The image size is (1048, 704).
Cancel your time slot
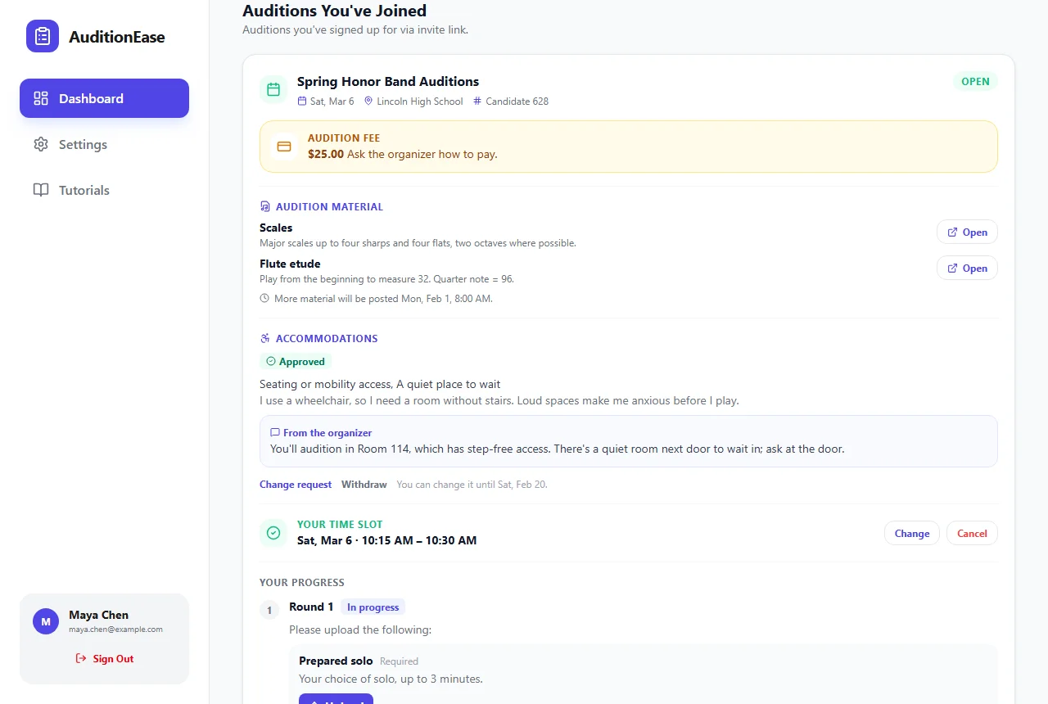coord(972,534)
